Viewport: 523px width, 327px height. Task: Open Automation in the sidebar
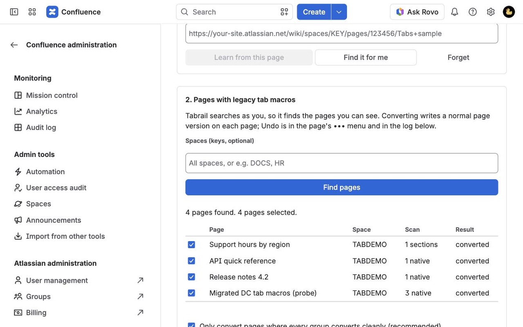[45, 172]
